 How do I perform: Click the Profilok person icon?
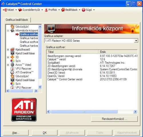coord(46,10)
